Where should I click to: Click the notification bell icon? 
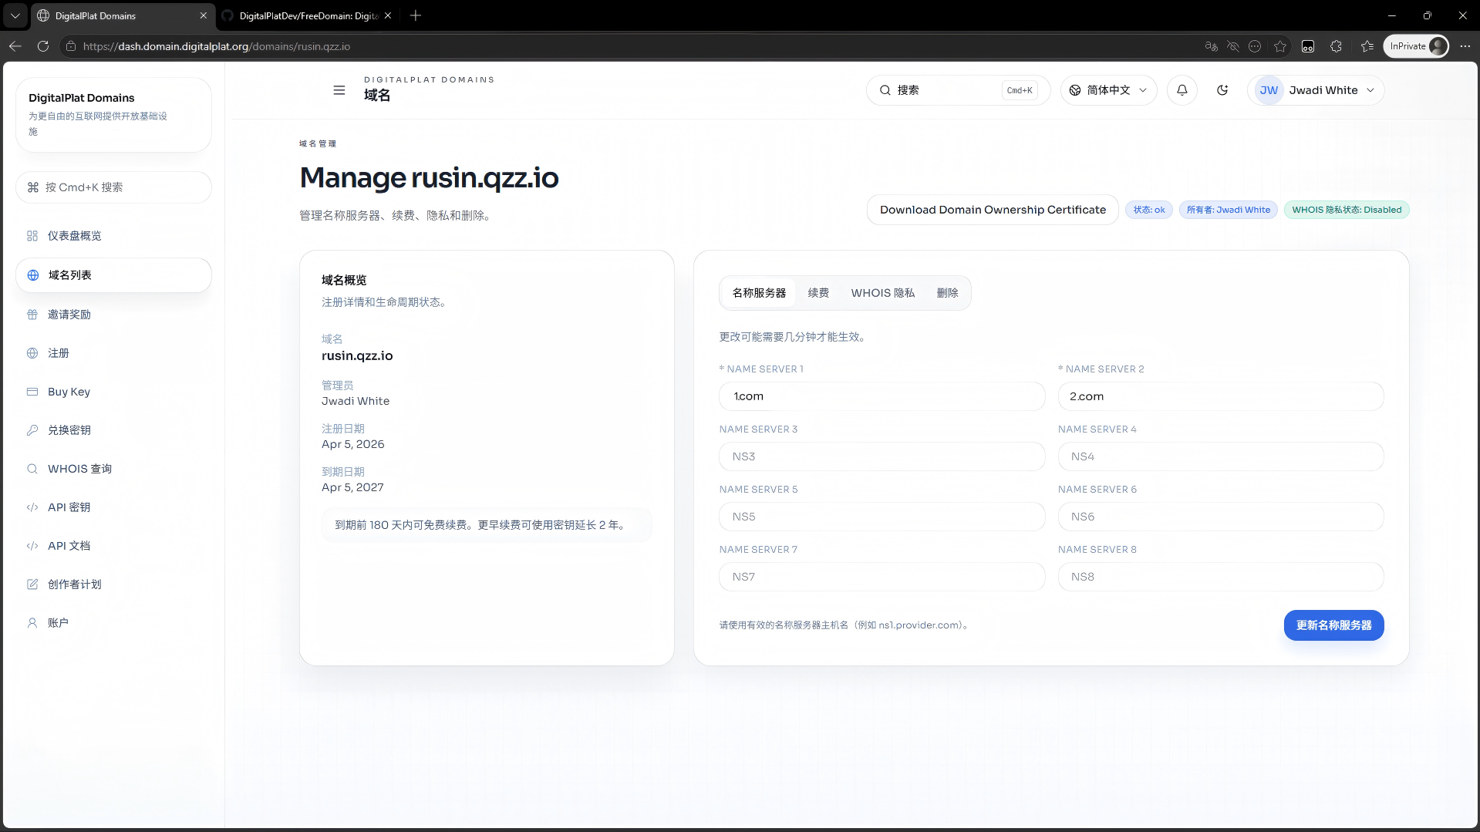pyautogui.click(x=1182, y=90)
